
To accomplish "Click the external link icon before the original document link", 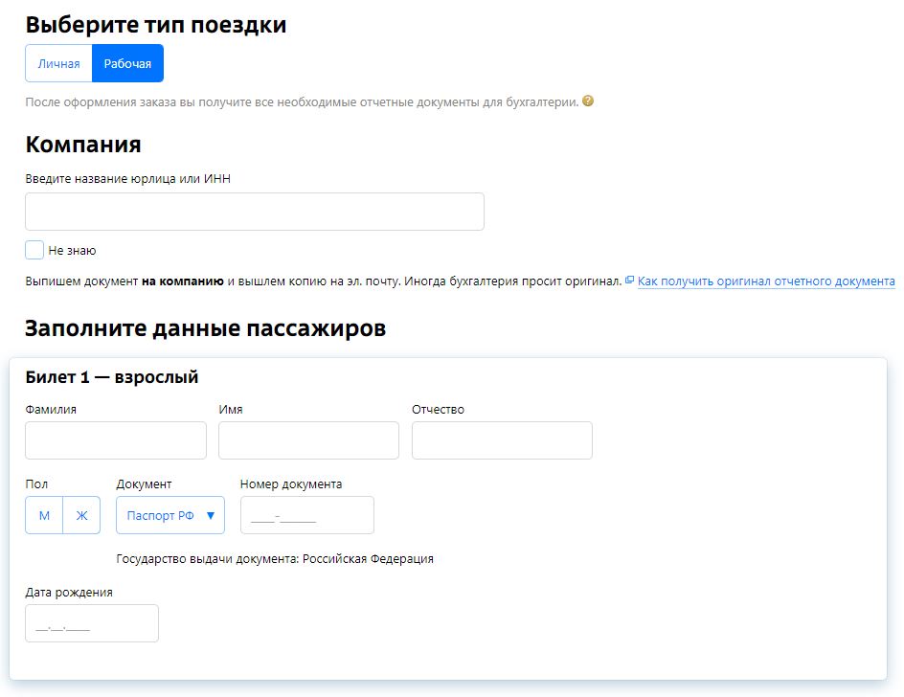I will (x=629, y=281).
